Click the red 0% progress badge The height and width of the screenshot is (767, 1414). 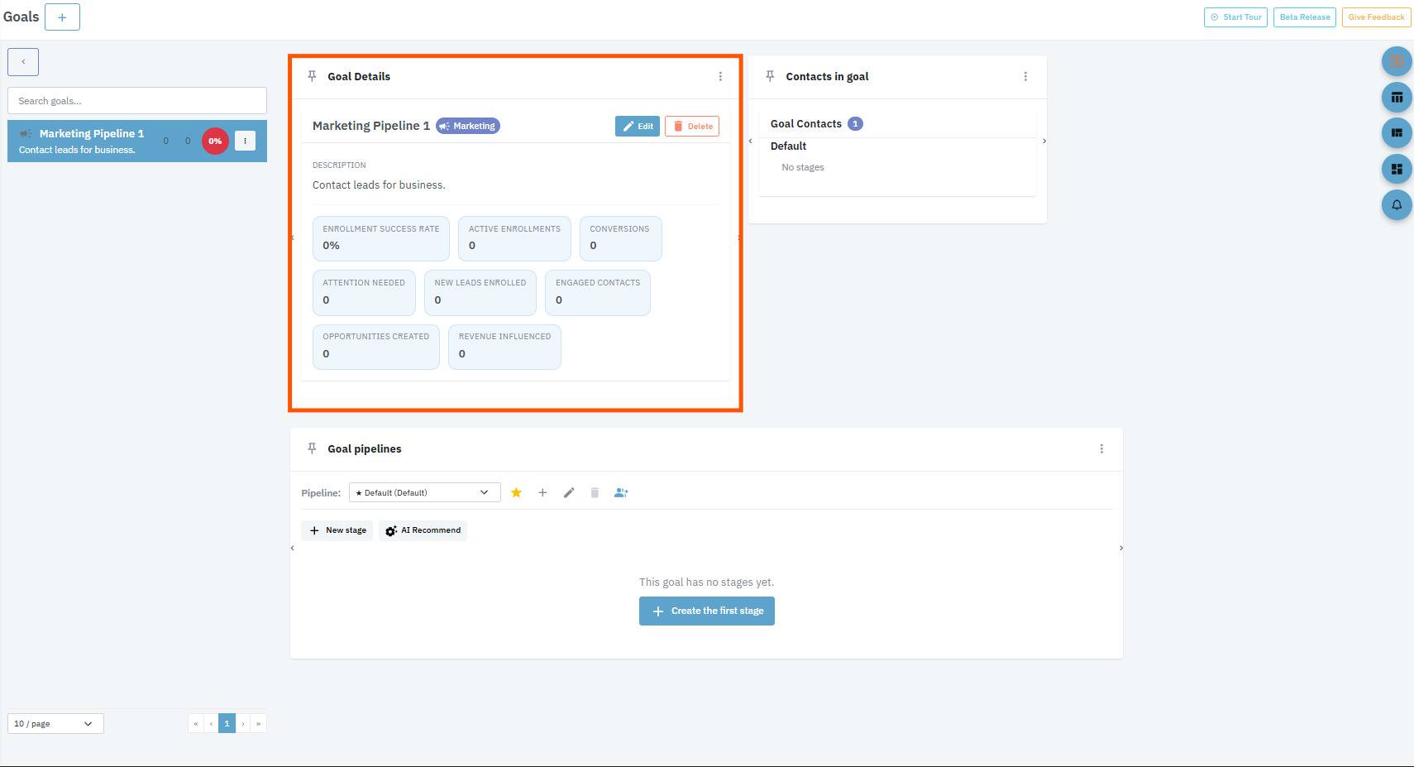pyautogui.click(x=215, y=141)
